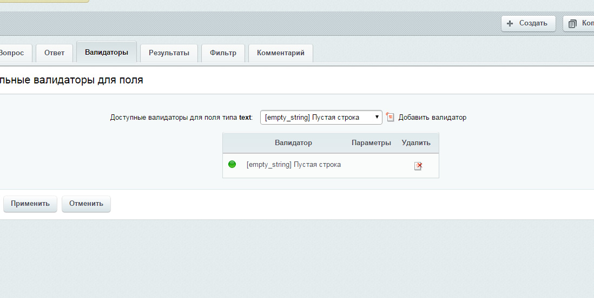Viewport: 594px width, 298px height.
Task: Open the Комментарий tab
Action: point(281,53)
